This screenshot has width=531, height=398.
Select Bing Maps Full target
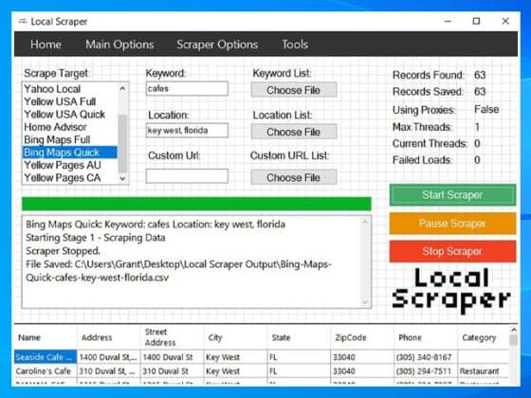70,139
